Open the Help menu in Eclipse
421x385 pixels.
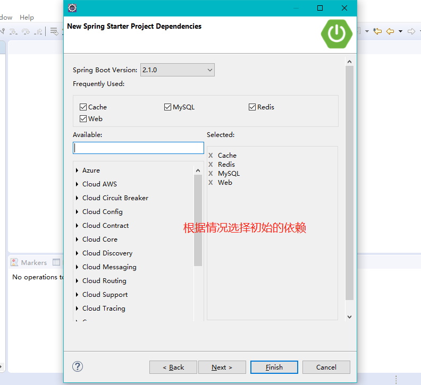27,18
